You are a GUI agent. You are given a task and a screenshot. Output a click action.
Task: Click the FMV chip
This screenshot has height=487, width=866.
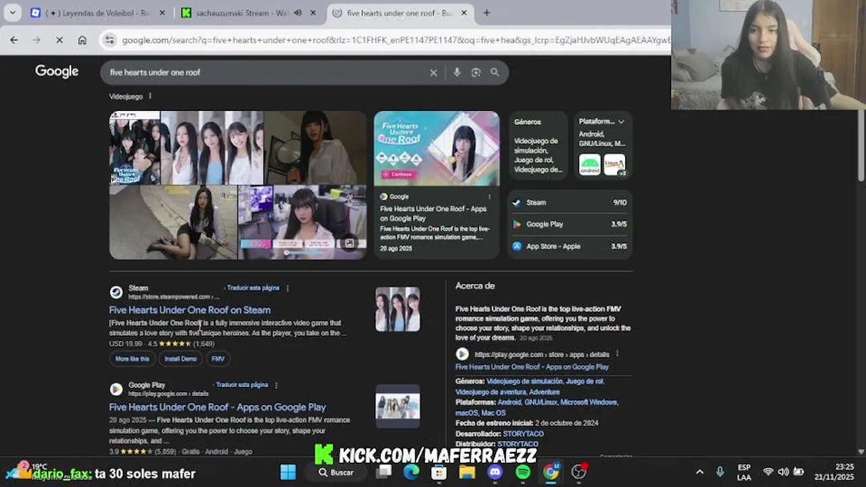tap(218, 358)
